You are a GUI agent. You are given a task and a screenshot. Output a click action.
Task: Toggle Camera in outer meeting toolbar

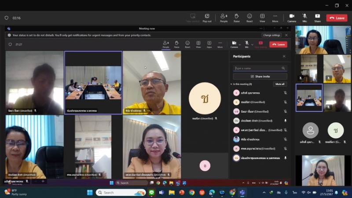292,18
